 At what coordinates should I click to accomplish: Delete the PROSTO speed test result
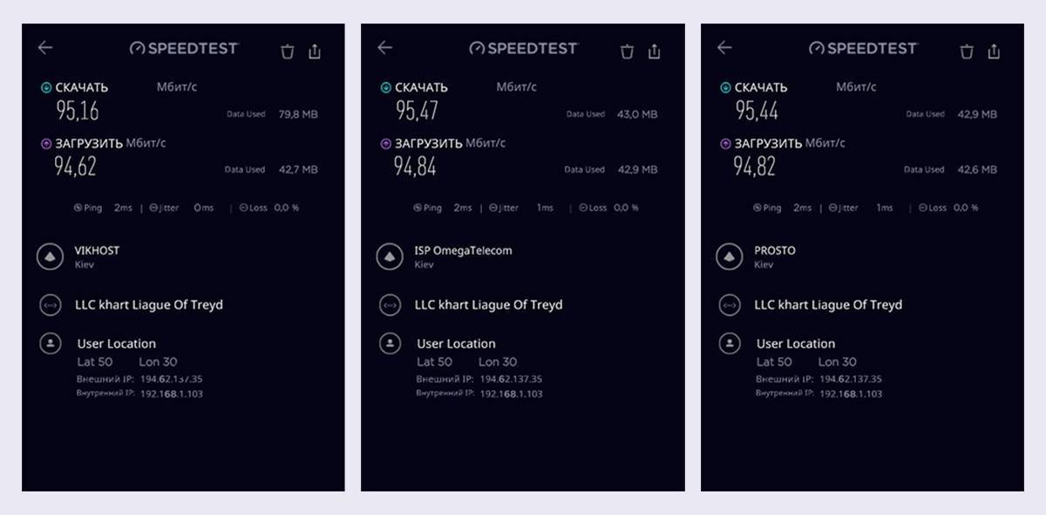967,52
